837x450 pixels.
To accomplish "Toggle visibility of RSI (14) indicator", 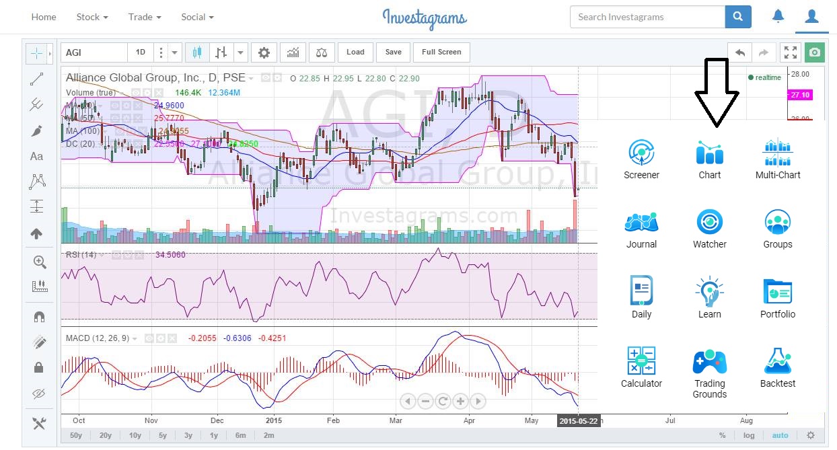I will point(116,255).
